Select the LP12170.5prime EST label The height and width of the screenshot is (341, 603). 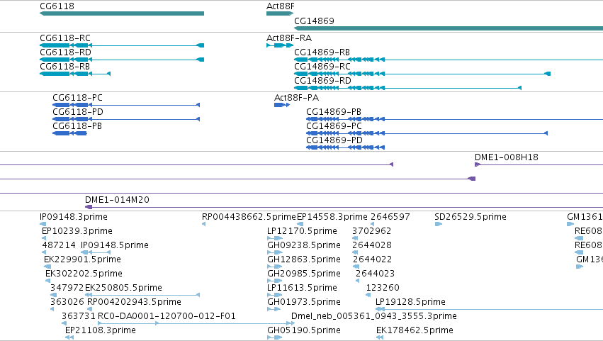[303, 231]
